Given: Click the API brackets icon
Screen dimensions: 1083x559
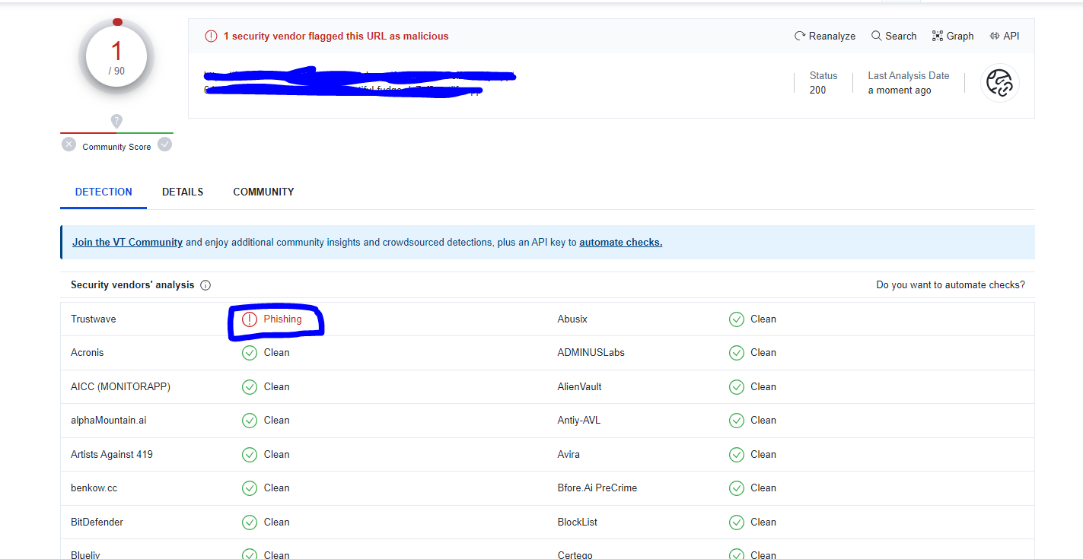Looking at the screenshot, I should pos(995,36).
